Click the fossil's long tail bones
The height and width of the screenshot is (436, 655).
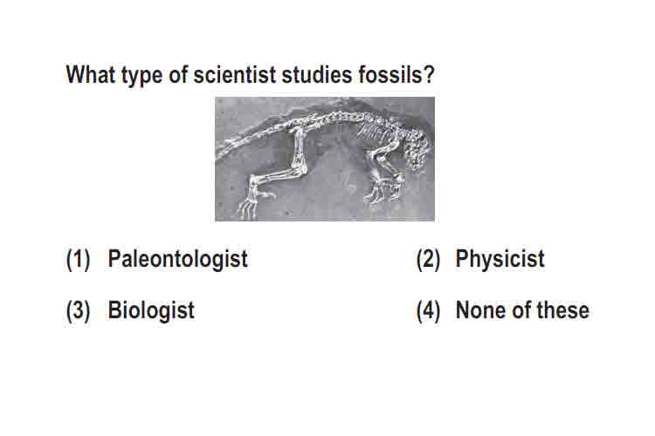(255, 138)
